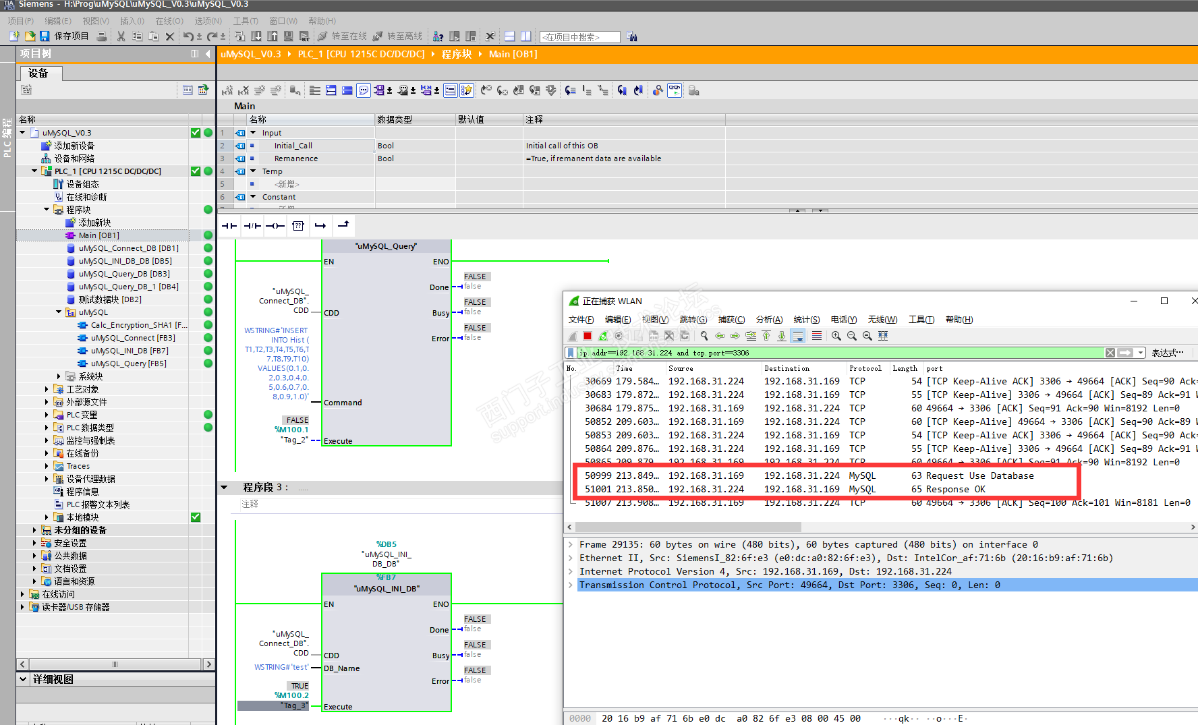This screenshot has height=725, width=1198.
Task: Click project tree horizontal scrollbar
Action: coord(115,664)
